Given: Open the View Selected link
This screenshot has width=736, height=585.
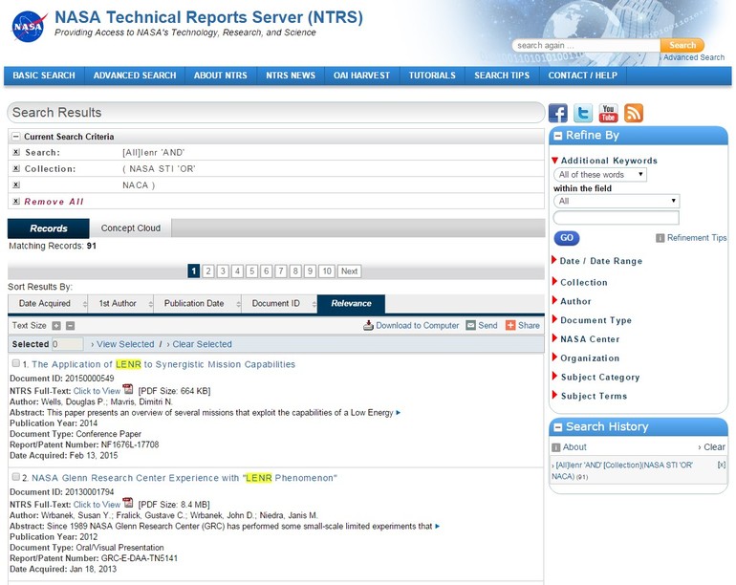Looking at the screenshot, I should [x=125, y=344].
